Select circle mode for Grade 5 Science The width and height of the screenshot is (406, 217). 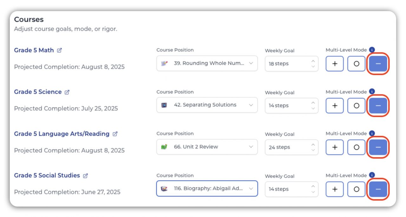pyautogui.click(x=356, y=106)
